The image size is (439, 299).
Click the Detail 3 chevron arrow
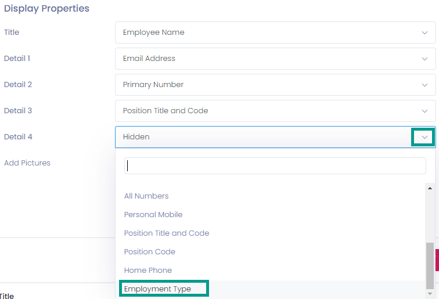(x=424, y=111)
